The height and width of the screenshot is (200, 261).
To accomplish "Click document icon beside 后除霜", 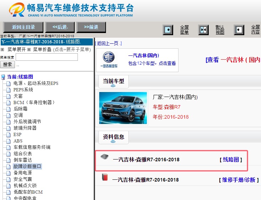I will coord(8,109).
